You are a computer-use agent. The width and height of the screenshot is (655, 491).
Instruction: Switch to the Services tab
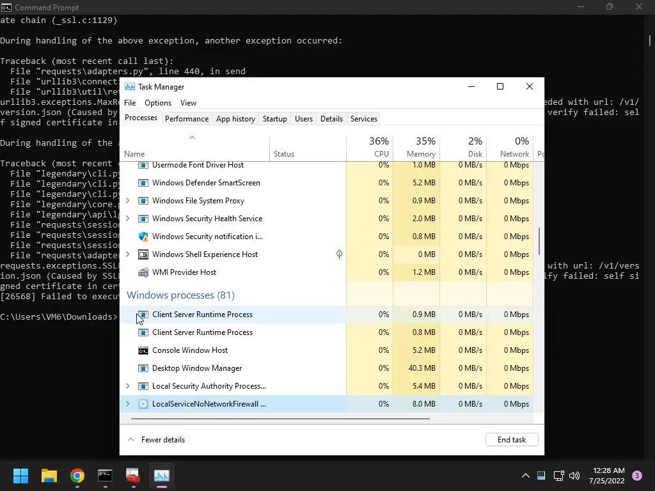(364, 119)
